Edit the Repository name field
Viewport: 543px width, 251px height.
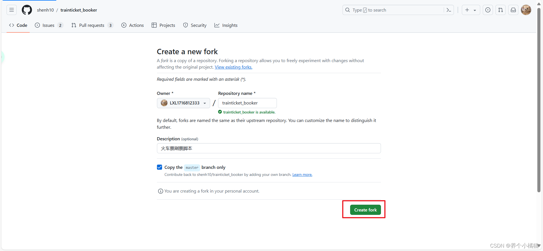pyautogui.click(x=247, y=103)
